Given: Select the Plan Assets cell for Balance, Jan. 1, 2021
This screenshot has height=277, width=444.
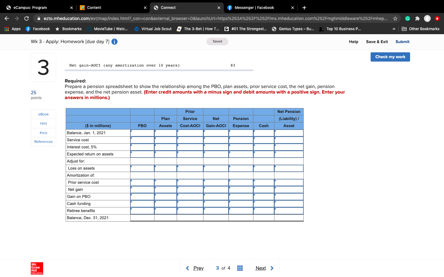Looking at the screenshot, I should click(x=166, y=133).
